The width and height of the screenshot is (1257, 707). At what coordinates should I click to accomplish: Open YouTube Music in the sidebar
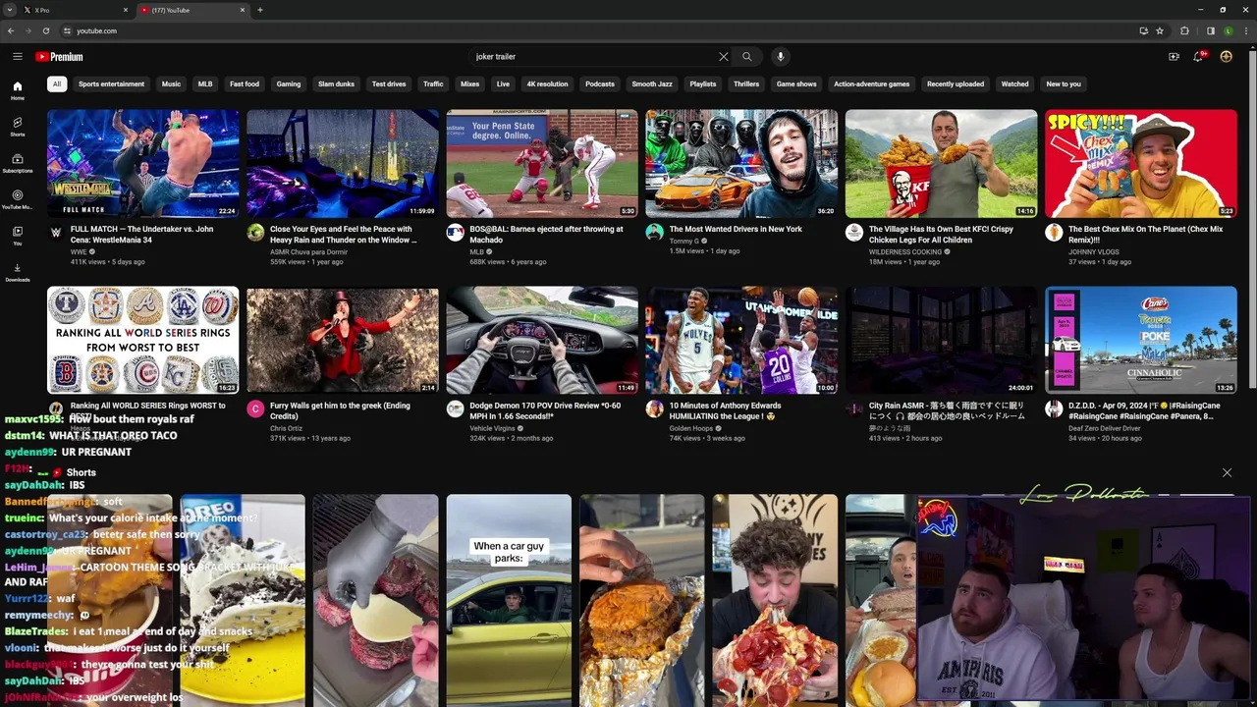[x=17, y=199]
